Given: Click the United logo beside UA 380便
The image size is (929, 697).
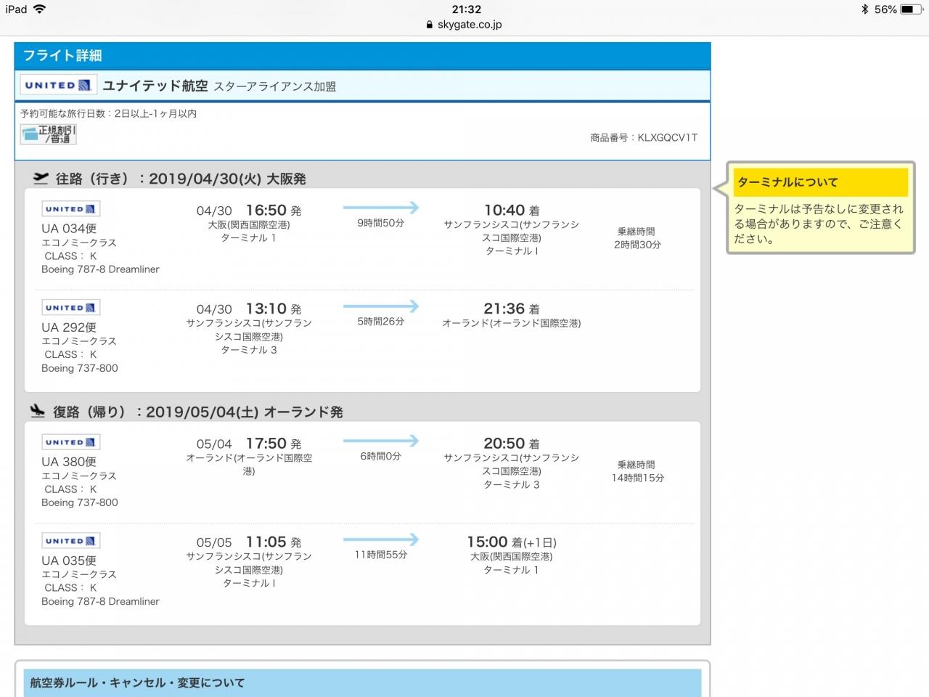Looking at the screenshot, I should (x=70, y=442).
